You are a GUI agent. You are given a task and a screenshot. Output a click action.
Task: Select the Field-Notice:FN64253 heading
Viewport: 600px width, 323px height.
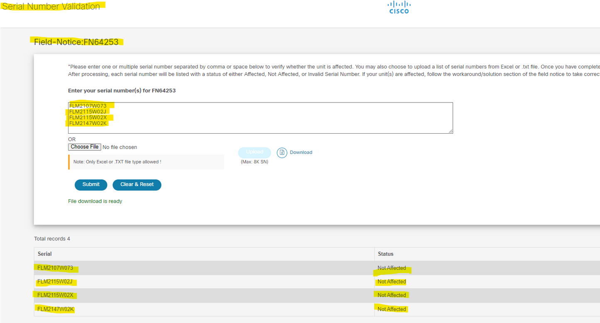76,42
